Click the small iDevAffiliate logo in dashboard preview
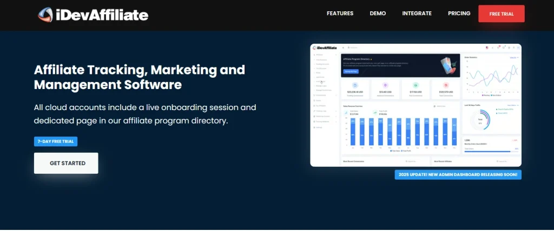Image resolution: width=554 pixels, height=251 pixels. point(325,48)
